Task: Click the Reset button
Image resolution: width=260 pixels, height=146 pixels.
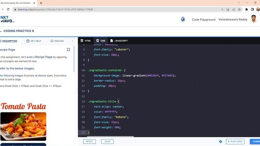Action: pyautogui.click(x=89, y=142)
